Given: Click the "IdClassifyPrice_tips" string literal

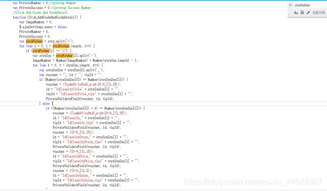Looking at the screenshot, I should tap(84, 161).
